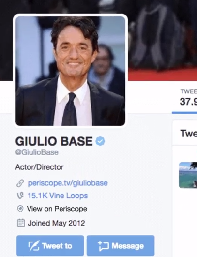197x257 pixels.
Task: Click the link chain icon
Action: (x=20, y=183)
